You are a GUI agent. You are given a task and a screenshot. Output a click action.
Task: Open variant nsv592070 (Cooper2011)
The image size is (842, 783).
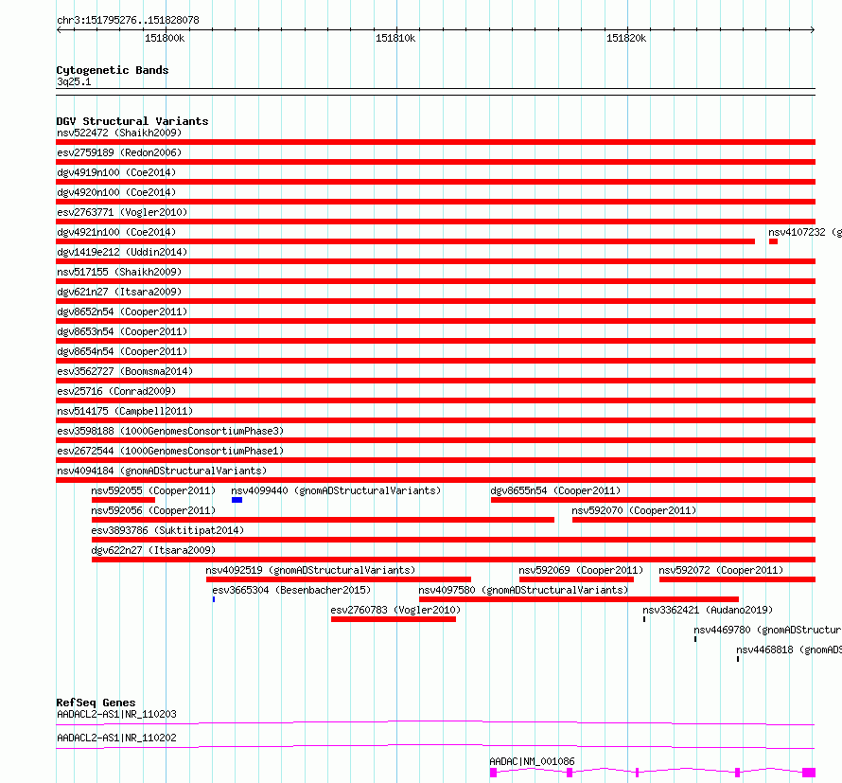click(693, 520)
